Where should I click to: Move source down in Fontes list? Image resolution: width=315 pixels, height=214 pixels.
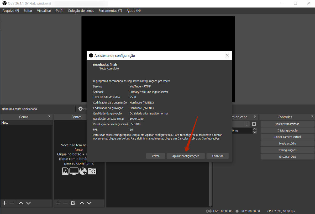(x=89, y=203)
